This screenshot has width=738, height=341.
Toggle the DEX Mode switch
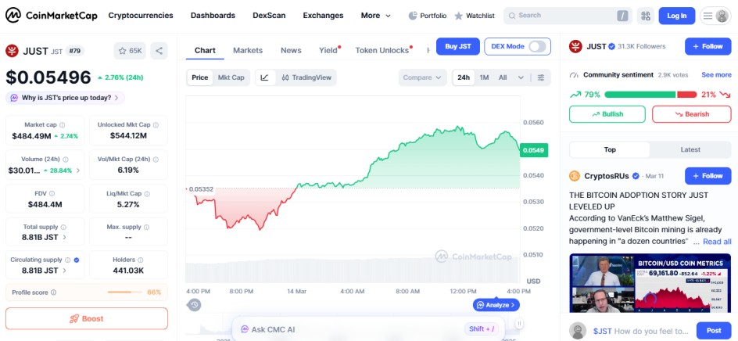pyautogui.click(x=537, y=47)
